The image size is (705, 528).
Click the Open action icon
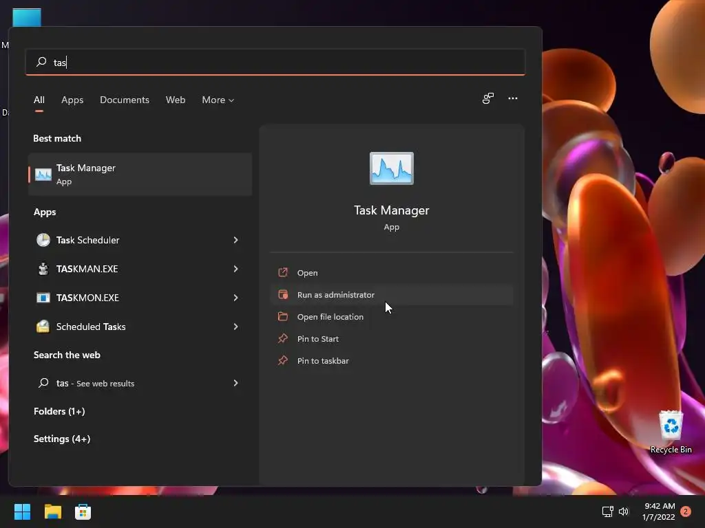click(x=283, y=272)
